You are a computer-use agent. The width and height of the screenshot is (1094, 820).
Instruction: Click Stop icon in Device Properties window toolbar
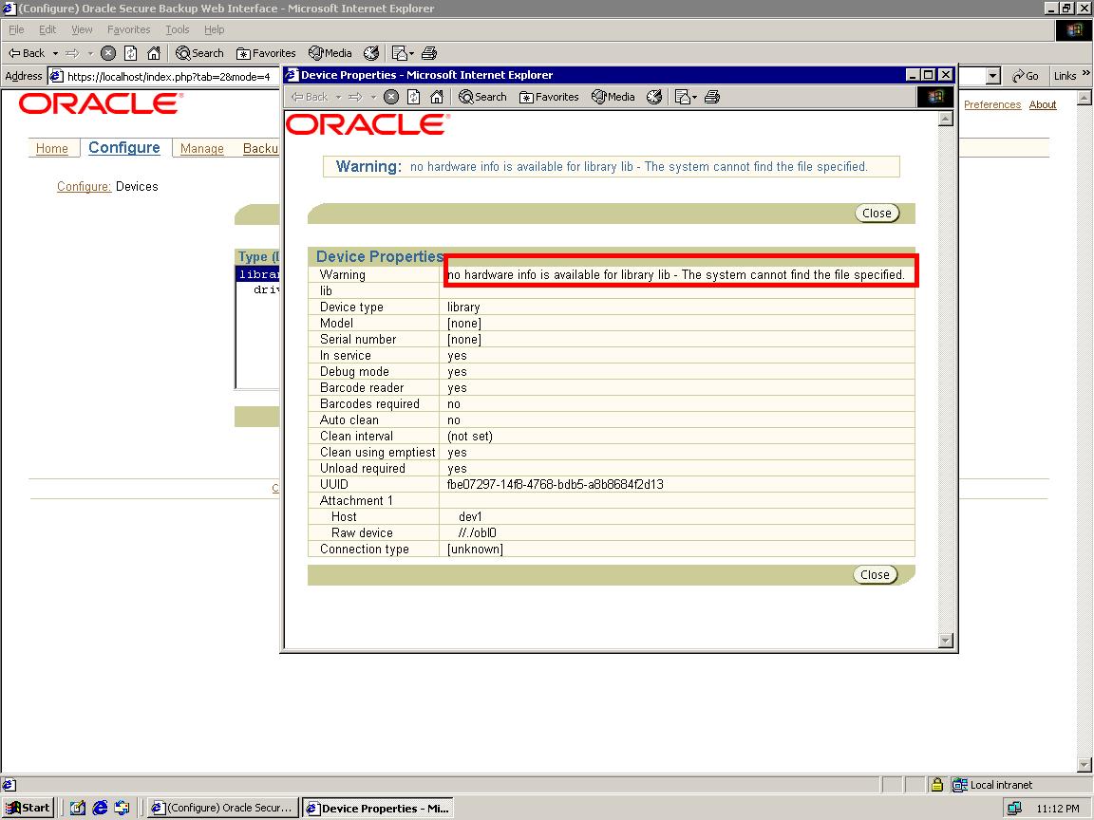pyautogui.click(x=391, y=97)
